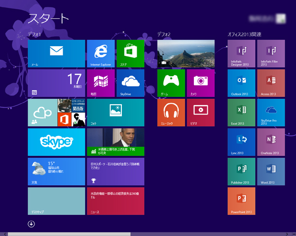
Task: Launch Word 2013
Action: point(271,172)
